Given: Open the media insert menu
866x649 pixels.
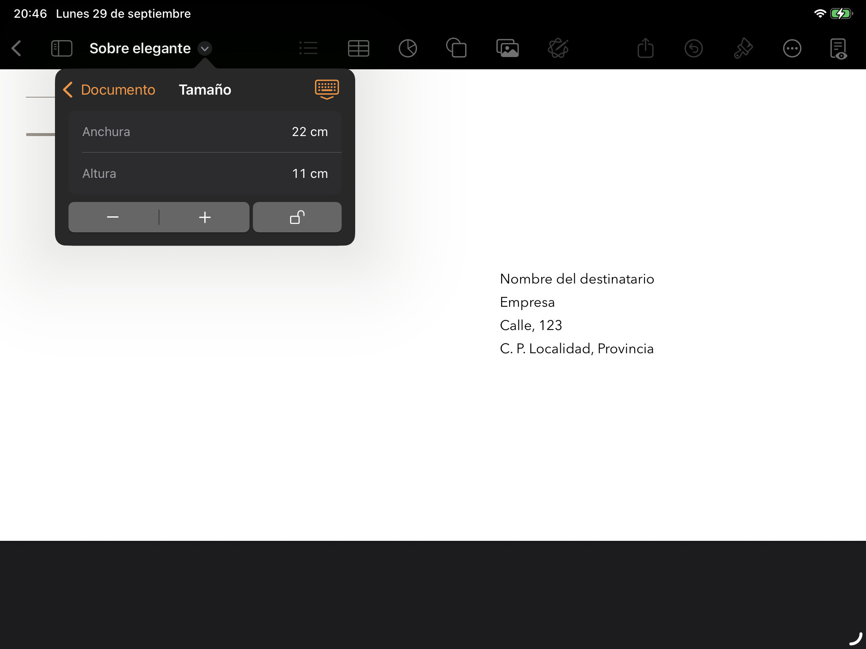Looking at the screenshot, I should (x=507, y=48).
